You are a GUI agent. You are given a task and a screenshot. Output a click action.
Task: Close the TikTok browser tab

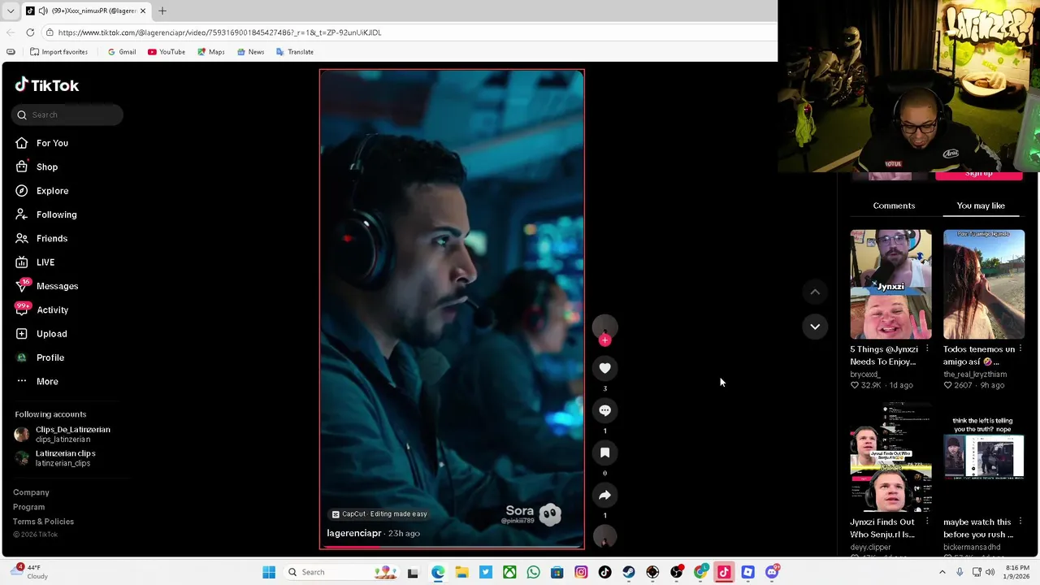coord(143,11)
